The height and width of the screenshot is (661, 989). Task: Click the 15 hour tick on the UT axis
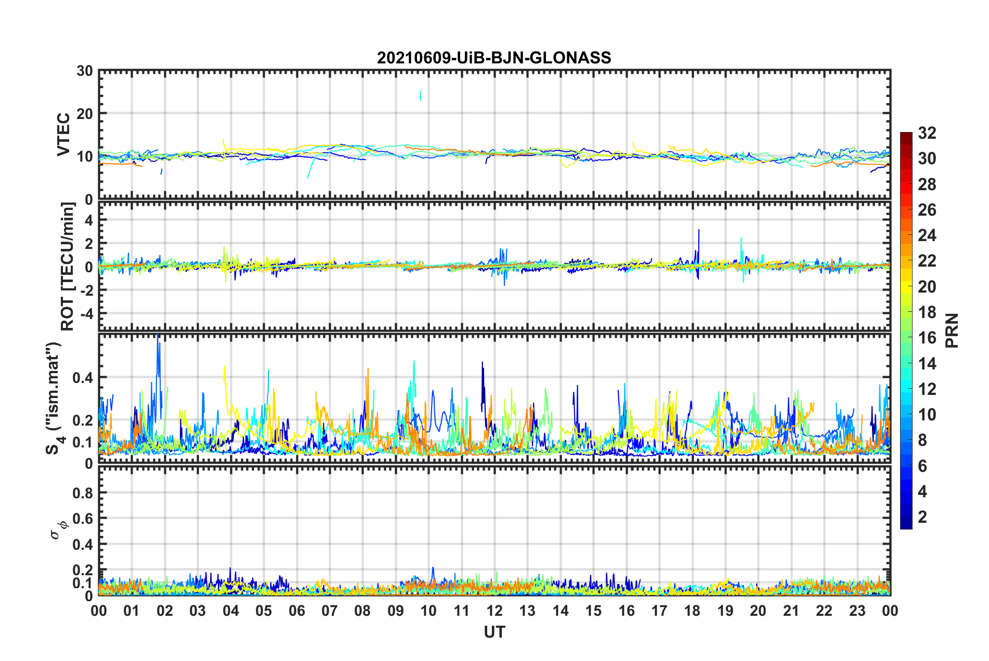pos(593,611)
